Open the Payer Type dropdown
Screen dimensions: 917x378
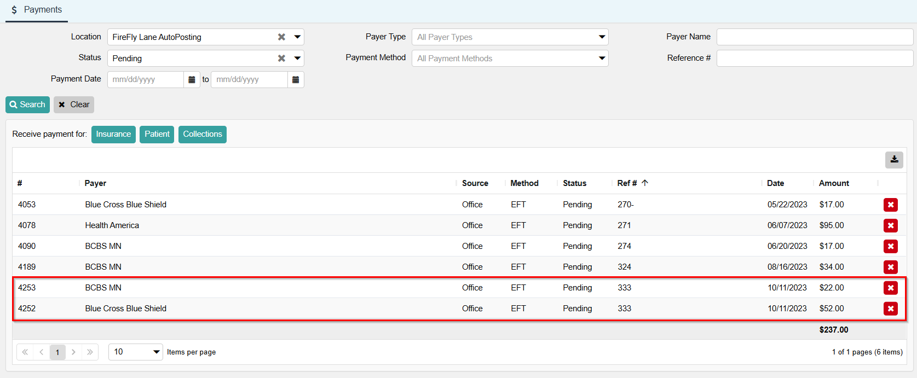point(602,37)
